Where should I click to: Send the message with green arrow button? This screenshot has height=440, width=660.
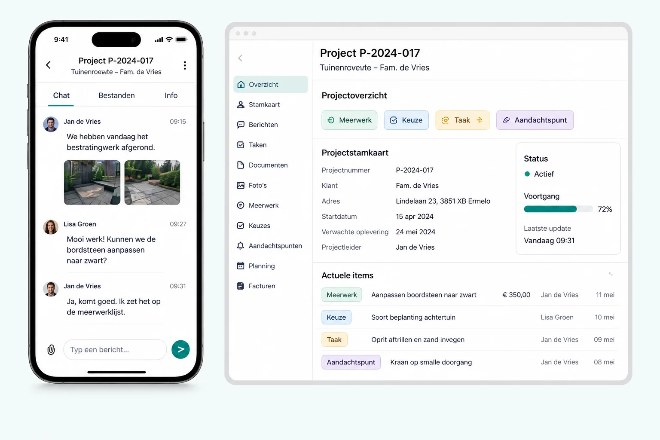point(180,349)
